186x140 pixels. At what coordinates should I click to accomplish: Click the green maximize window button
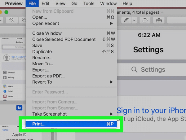[6, 12]
